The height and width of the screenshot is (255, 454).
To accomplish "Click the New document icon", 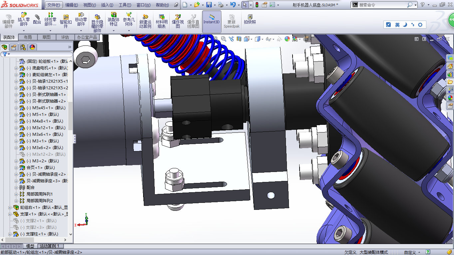I will coord(185,5).
